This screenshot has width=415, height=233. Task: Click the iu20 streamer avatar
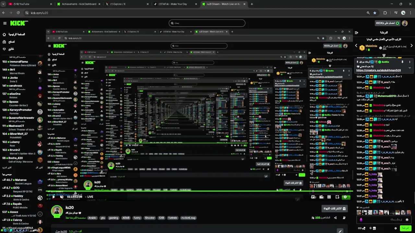coord(57,211)
